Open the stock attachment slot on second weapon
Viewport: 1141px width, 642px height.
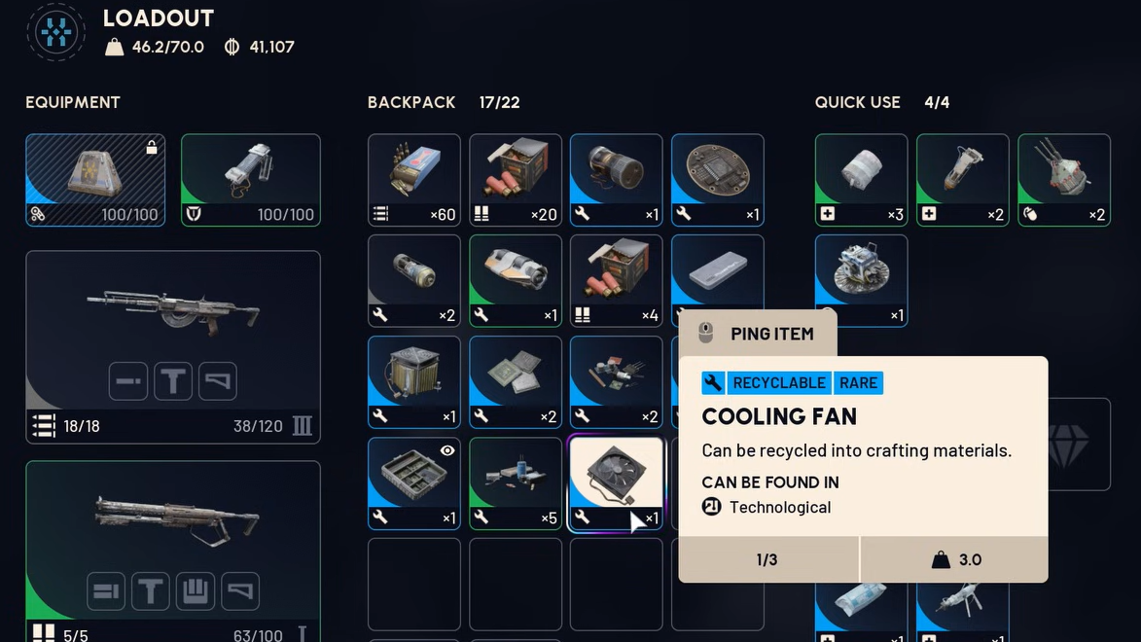[x=240, y=591]
